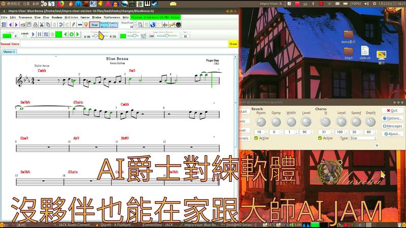This screenshot has height=228, width=406.
Task: Click the Textual Entry input field
Action: point(124,44)
